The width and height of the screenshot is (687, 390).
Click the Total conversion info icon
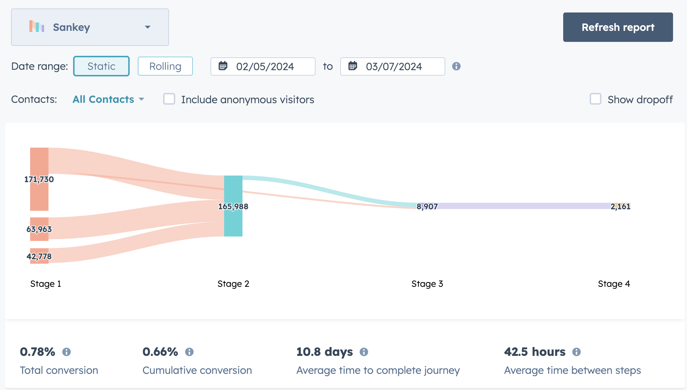pyautogui.click(x=67, y=351)
